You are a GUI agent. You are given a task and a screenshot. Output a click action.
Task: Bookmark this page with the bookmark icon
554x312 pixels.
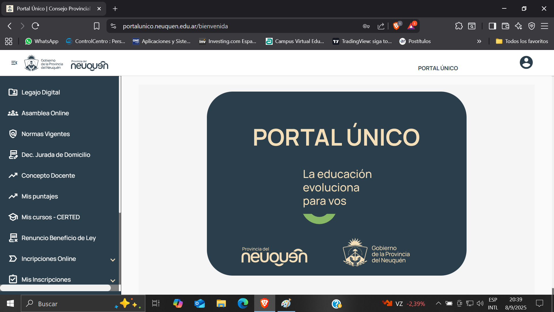coord(96,26)
